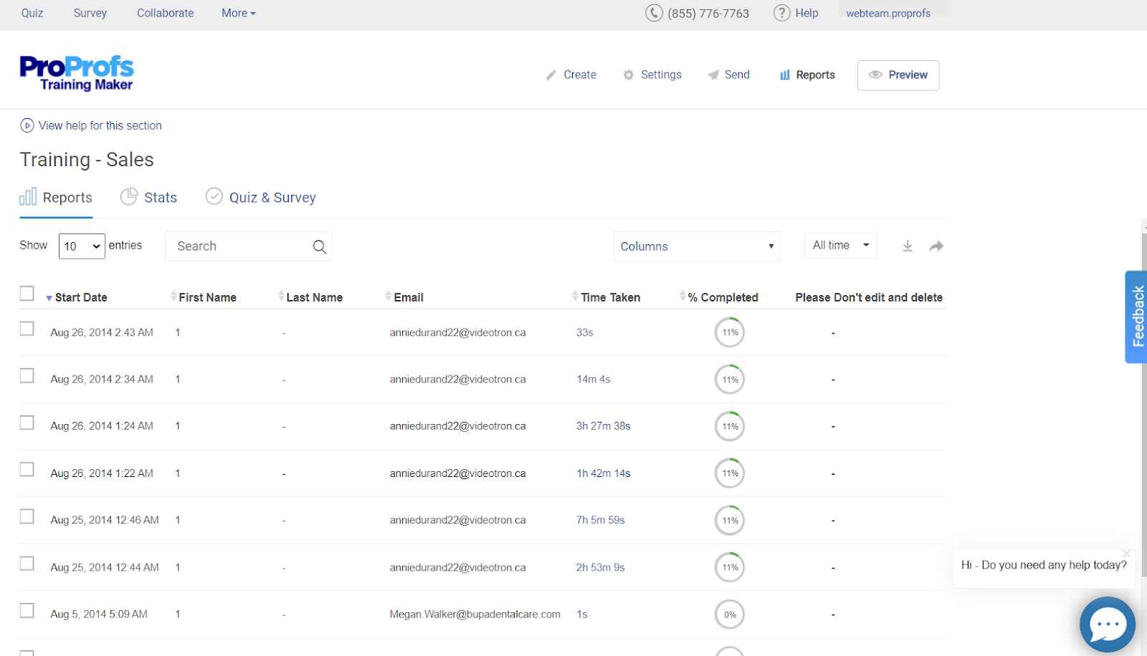The width and height of the screenshot is (1147, 656).
Task: Check the Aug 26, 2014 1:22 AM row
Action: [x=27, y=469]
